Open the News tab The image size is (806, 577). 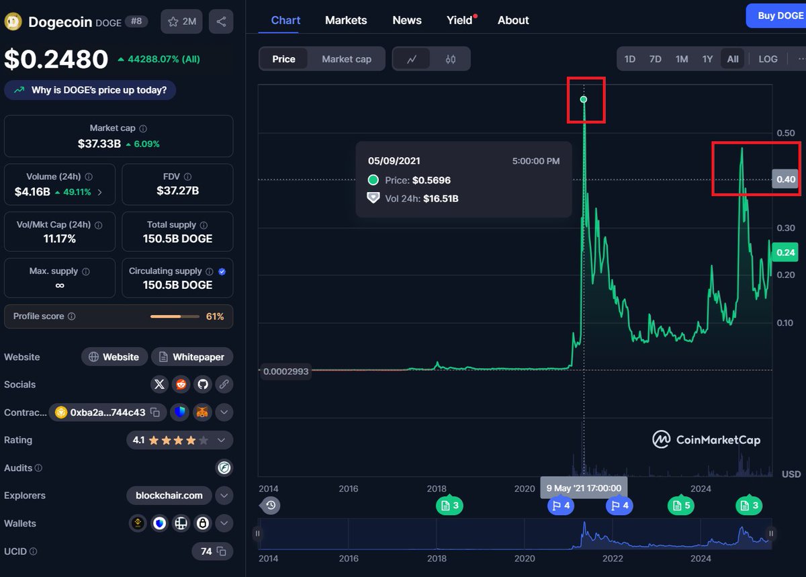click(x=407, y=20)
